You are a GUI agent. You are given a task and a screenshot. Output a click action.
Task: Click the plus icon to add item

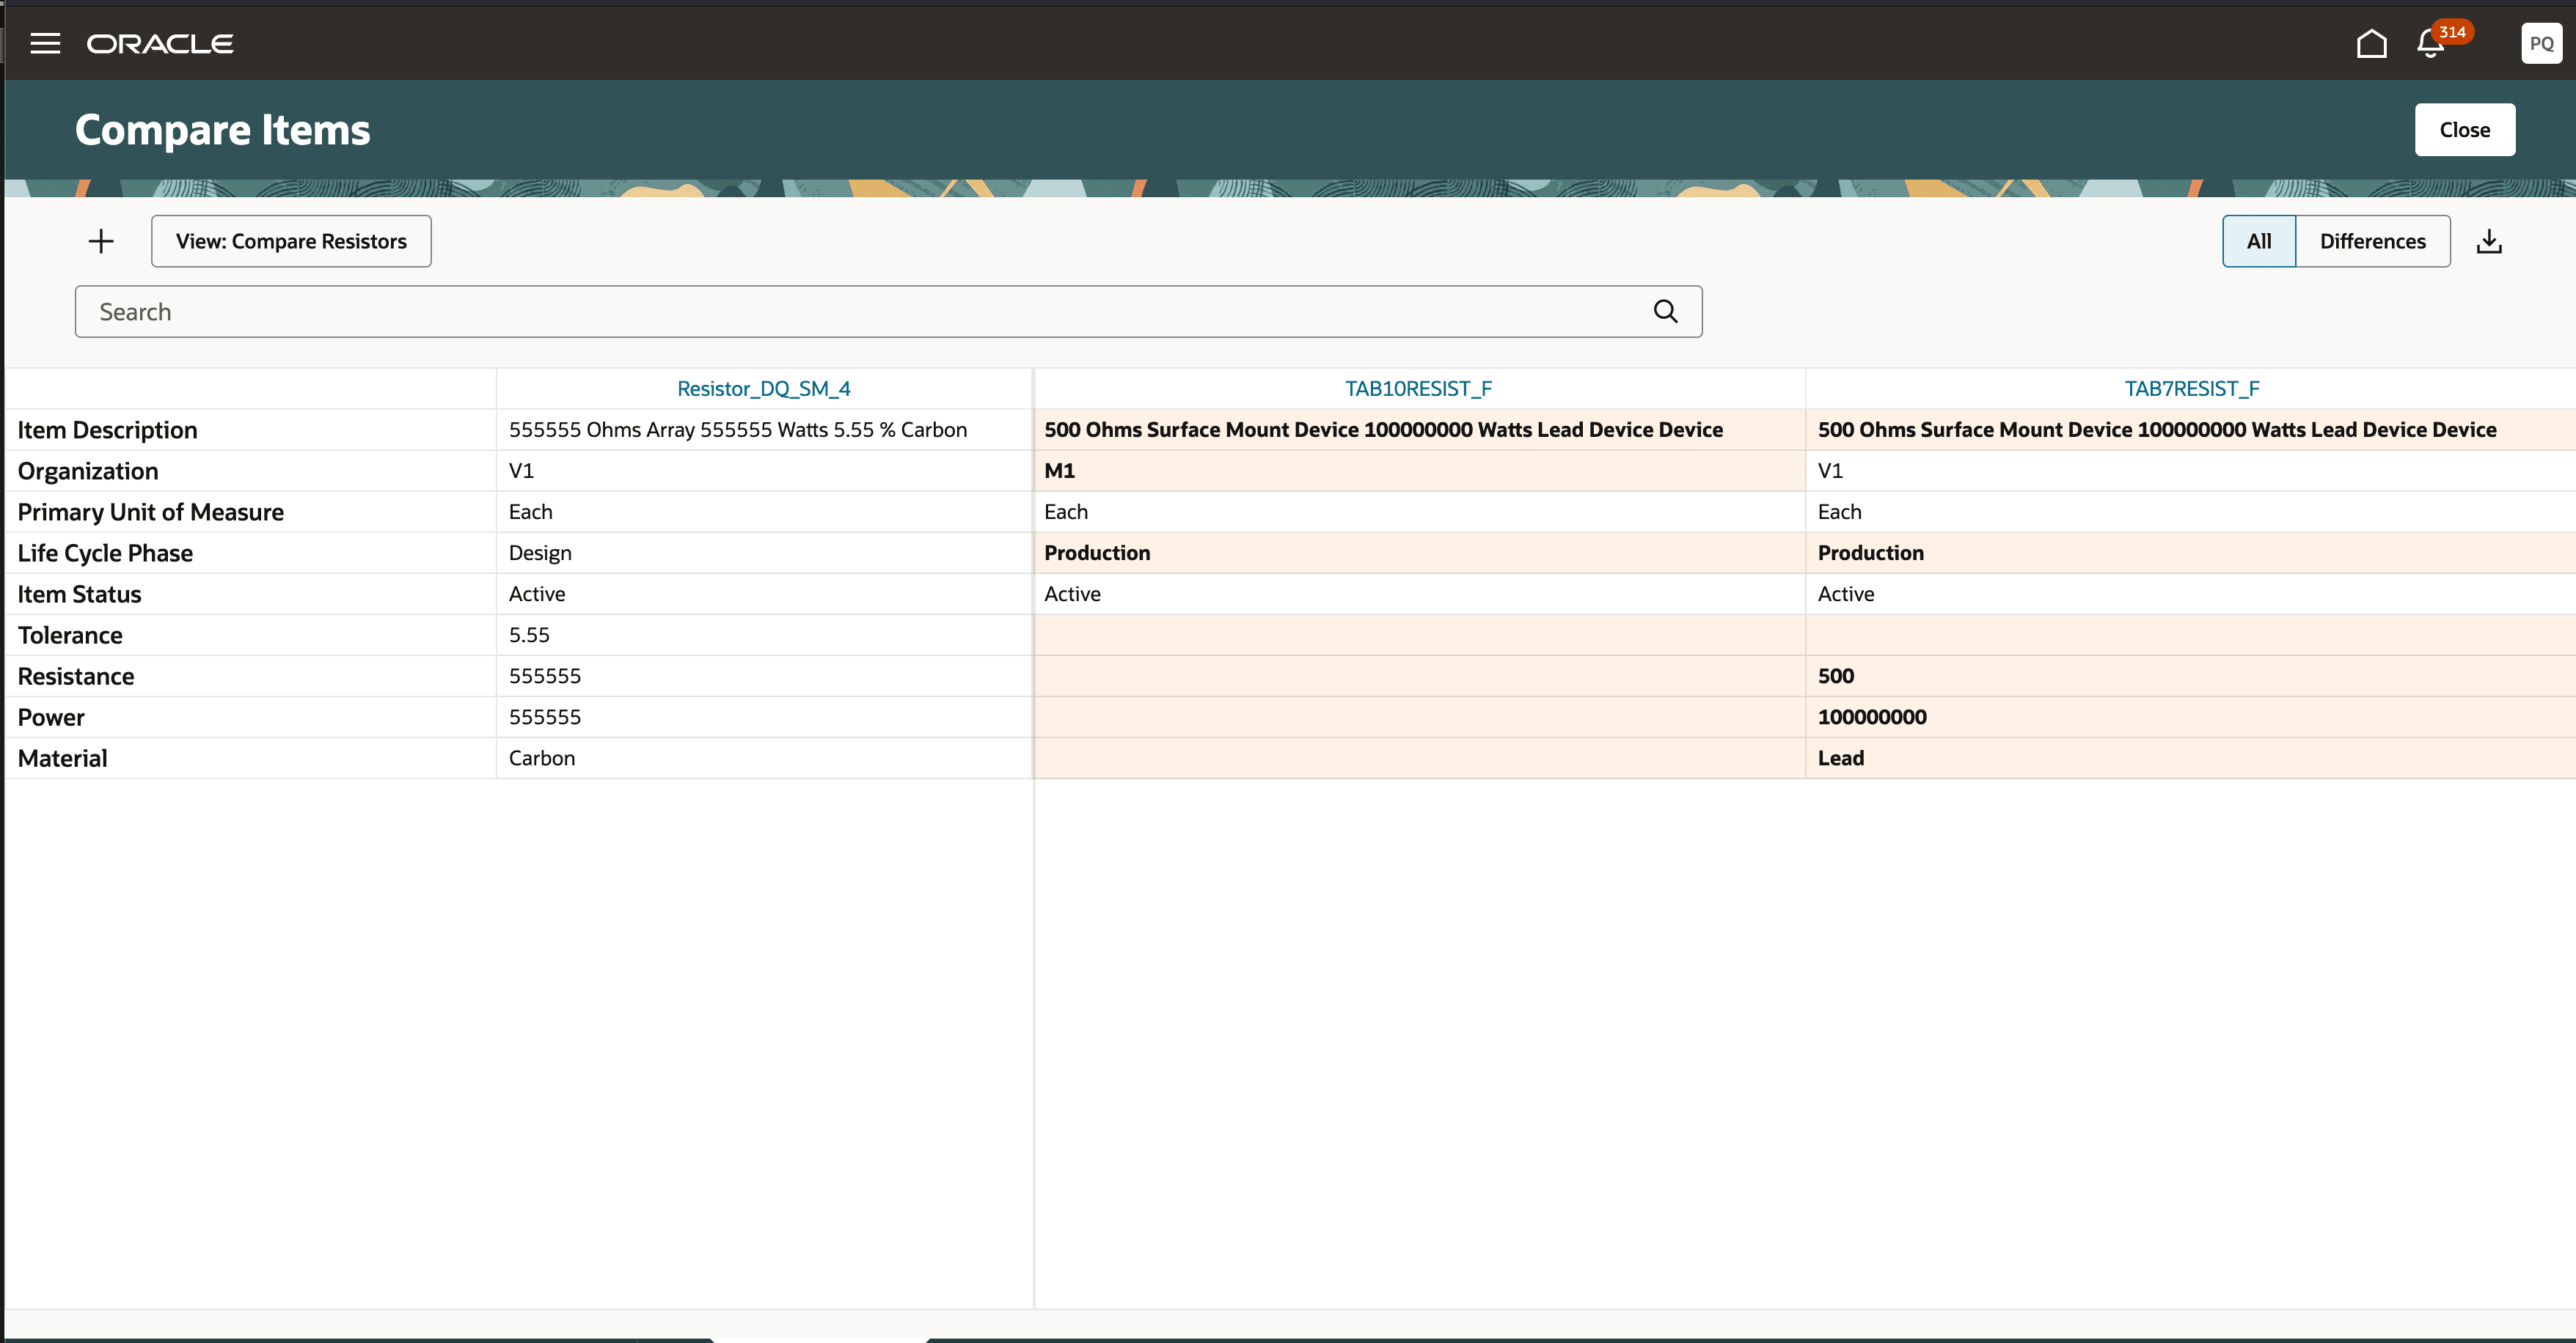click(x=101, y=241)
